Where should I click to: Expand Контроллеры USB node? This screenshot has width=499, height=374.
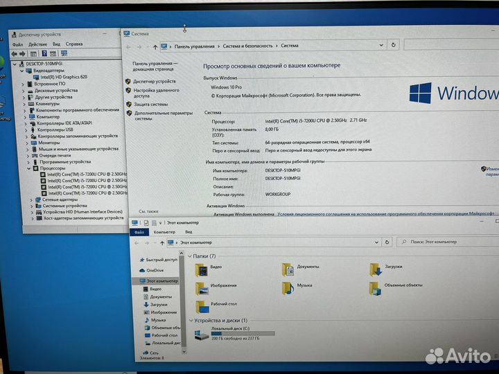coord(26,130)
